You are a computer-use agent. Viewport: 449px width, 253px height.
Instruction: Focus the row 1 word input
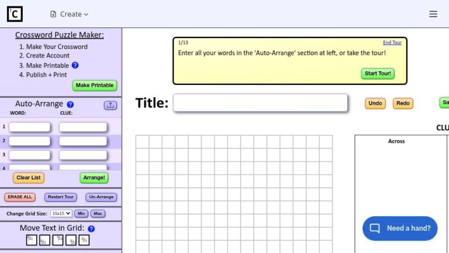[29, 127]
